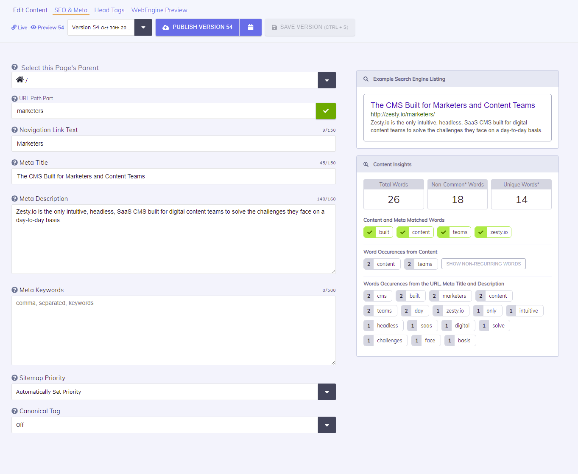Expand the Canonical Tag dropdown arrow
The image size is (578, 474).
tap(327, 425)
